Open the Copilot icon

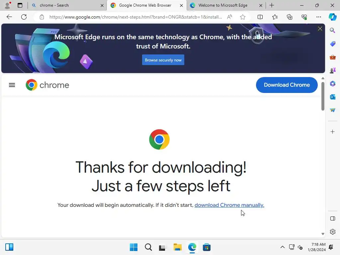[332, 17]
